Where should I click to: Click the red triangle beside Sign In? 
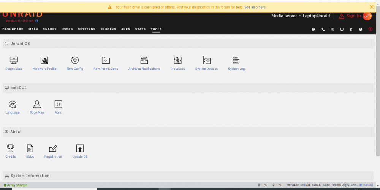(x=342, y=16)
